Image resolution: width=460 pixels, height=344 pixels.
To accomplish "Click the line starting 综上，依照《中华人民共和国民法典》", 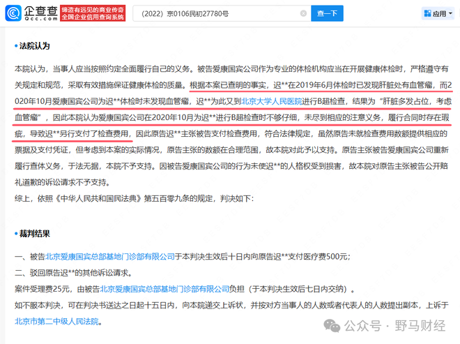I will coord(134,199).
